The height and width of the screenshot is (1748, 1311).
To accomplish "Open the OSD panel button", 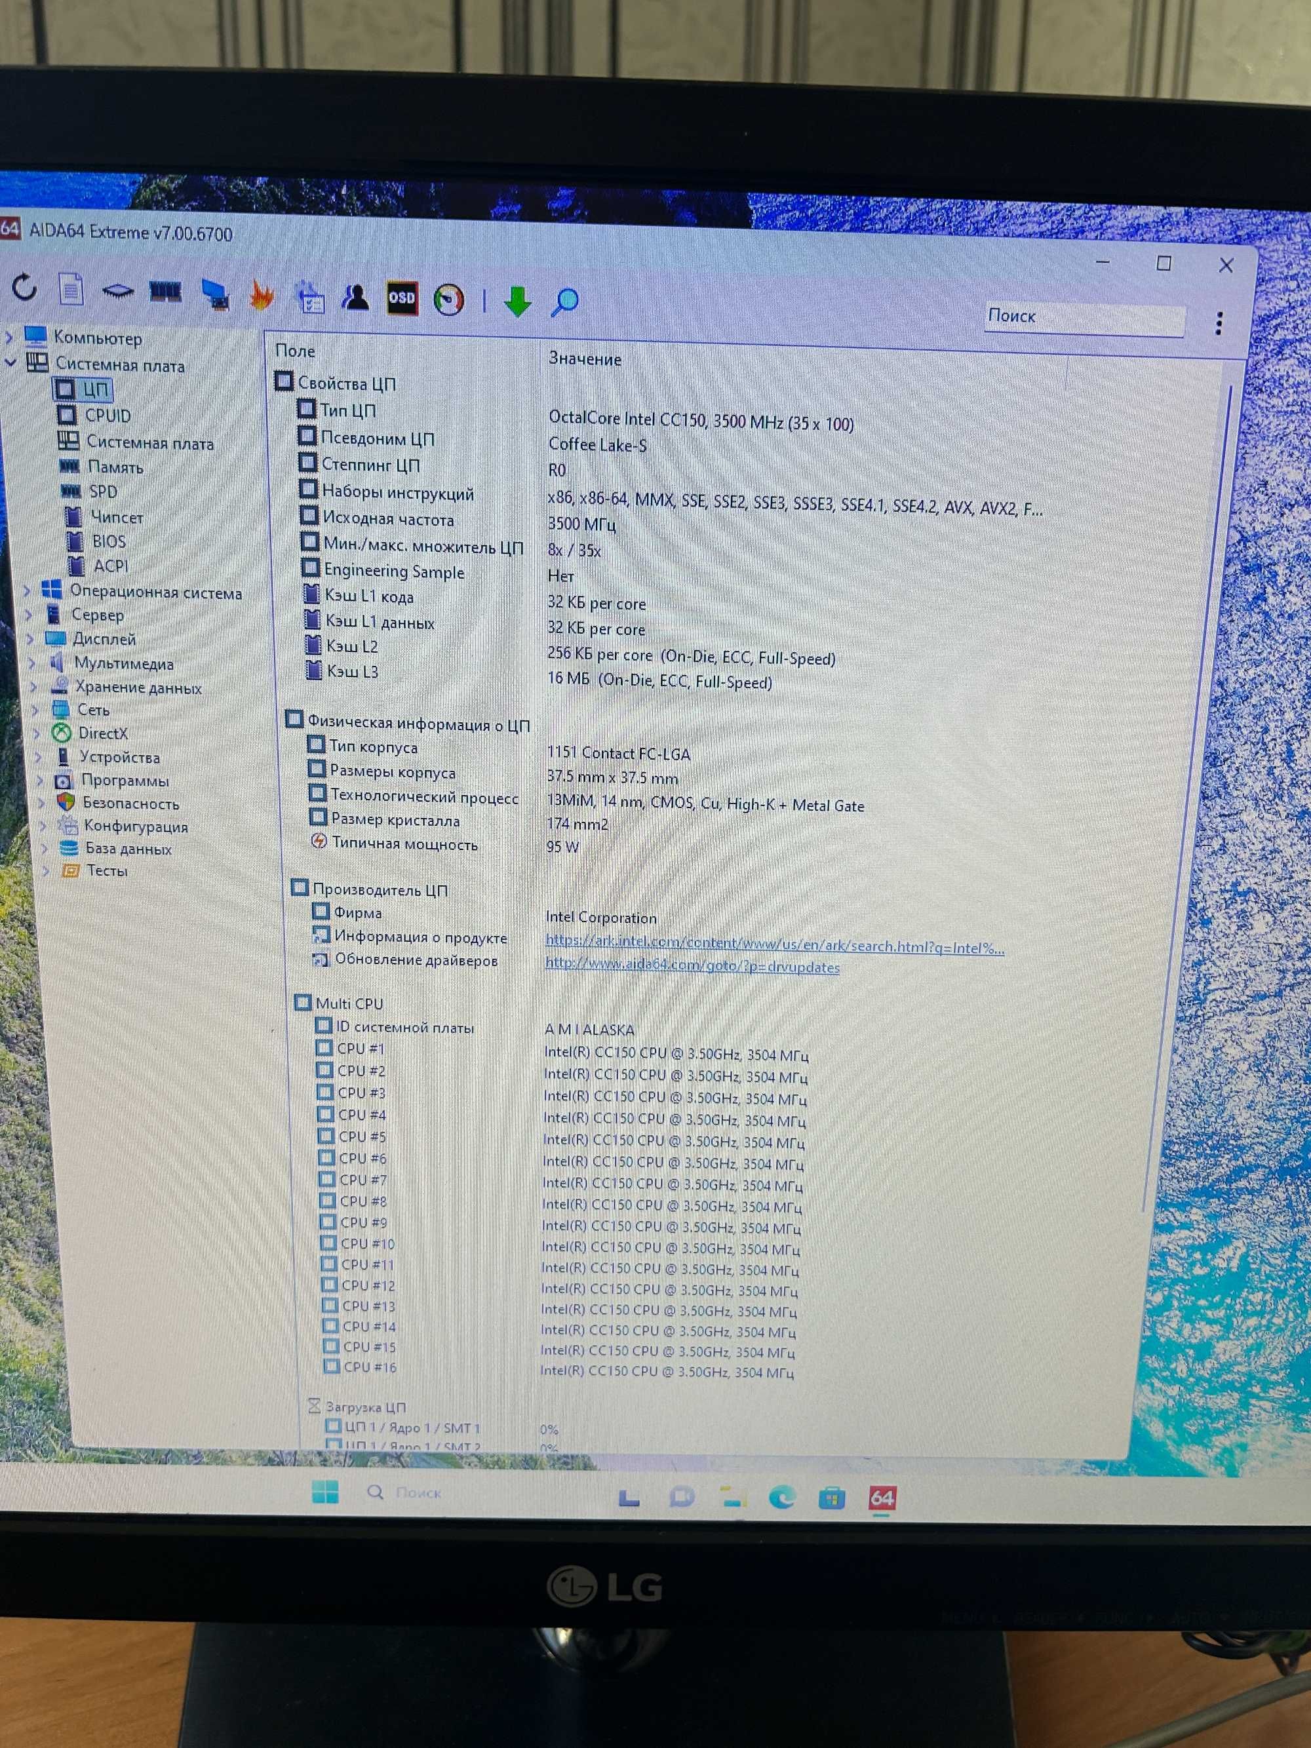I will (401, 298).
